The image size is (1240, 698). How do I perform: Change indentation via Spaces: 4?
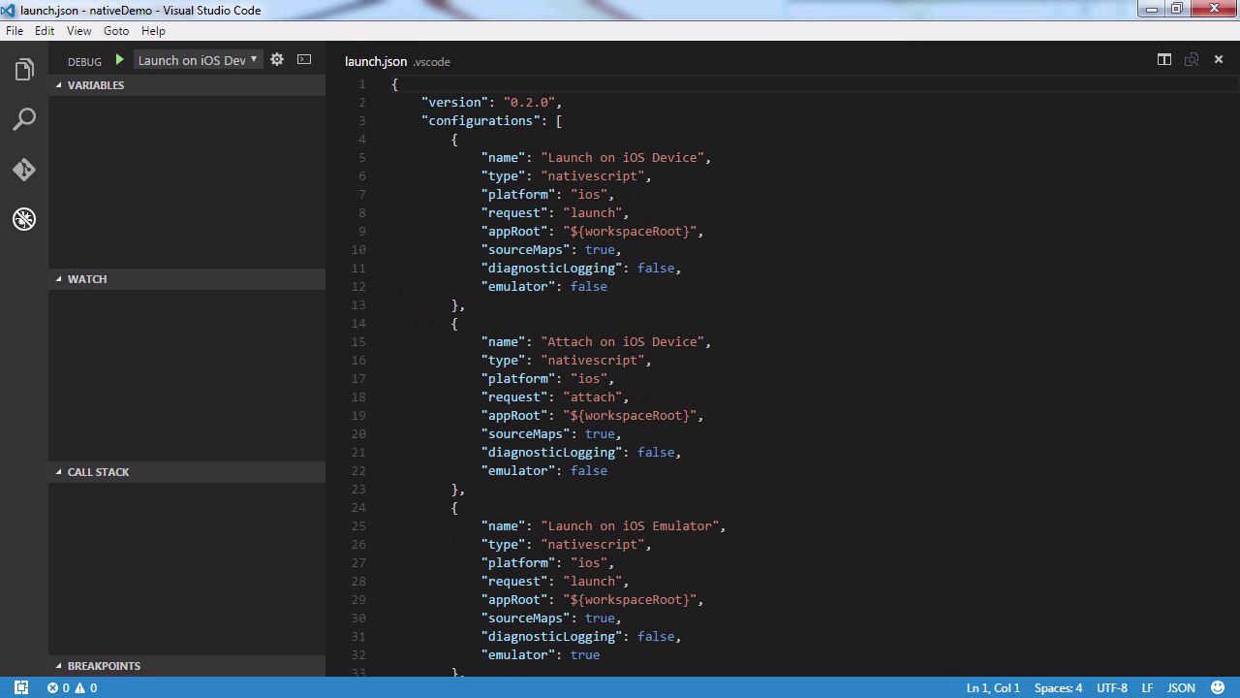point(1058,687)
